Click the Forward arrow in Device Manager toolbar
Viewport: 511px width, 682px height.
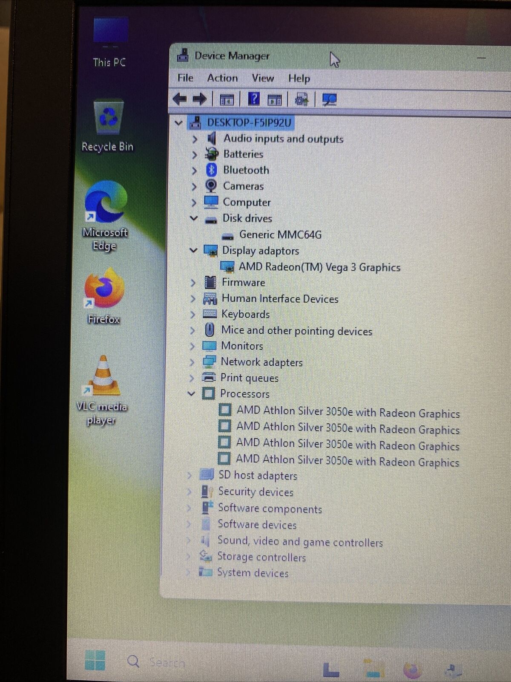pos(199,99)
